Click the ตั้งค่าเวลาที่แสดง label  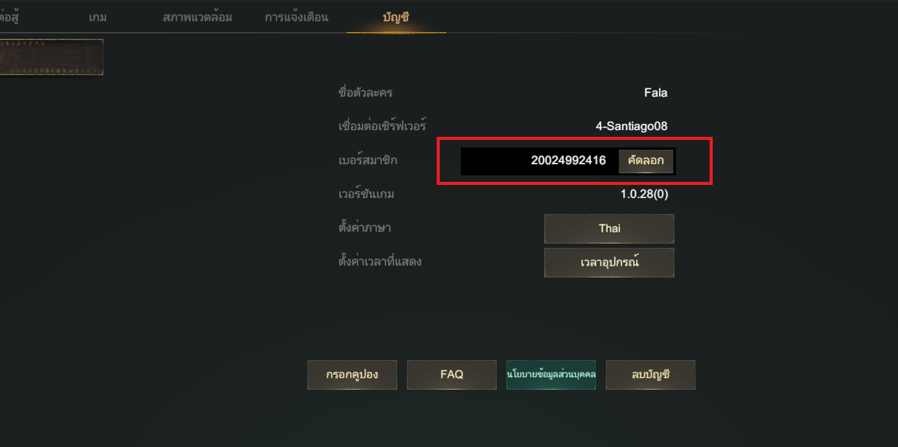pos(380,262)
